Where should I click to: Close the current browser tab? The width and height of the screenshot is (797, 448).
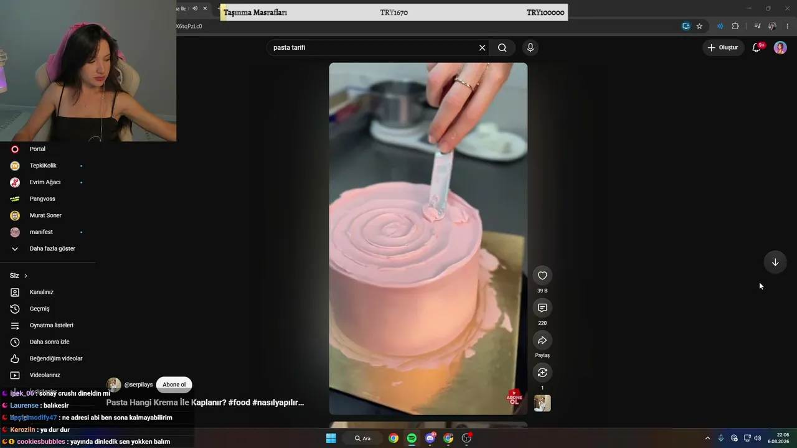205,9
